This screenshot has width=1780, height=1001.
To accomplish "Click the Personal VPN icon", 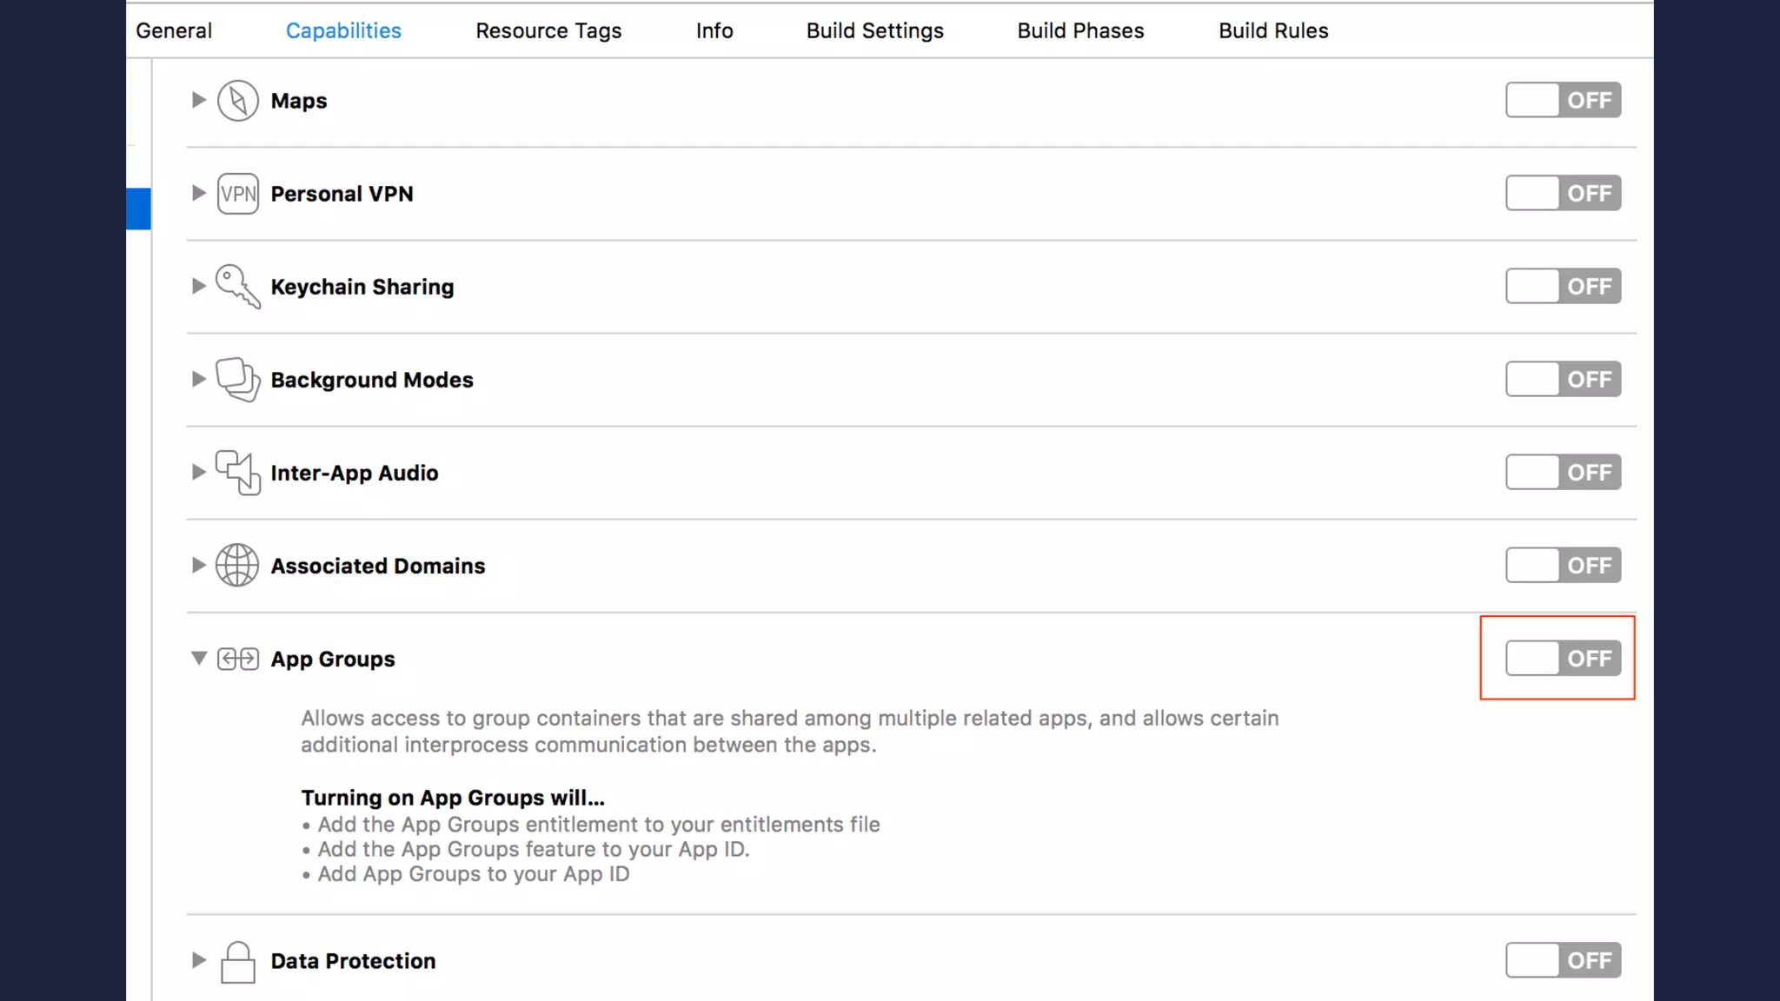I will coord(237,194).
